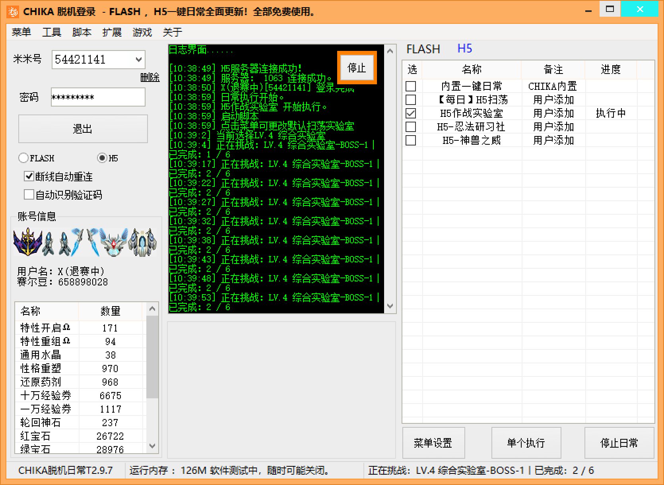Click the 选 column header
This screenshot has width=664, height=485.
pyautogui.click(x=412, y=70)
